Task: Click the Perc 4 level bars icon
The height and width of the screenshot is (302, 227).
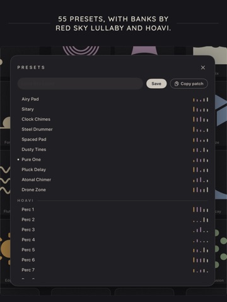Action: (201, 240)
